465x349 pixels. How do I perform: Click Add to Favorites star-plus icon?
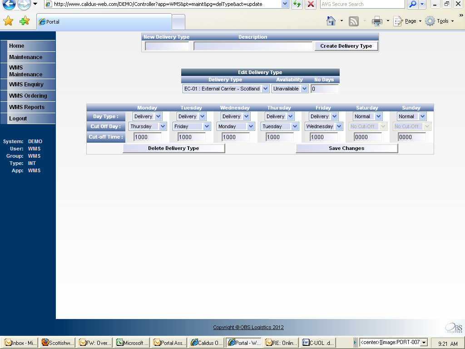[x=25, y=21]
